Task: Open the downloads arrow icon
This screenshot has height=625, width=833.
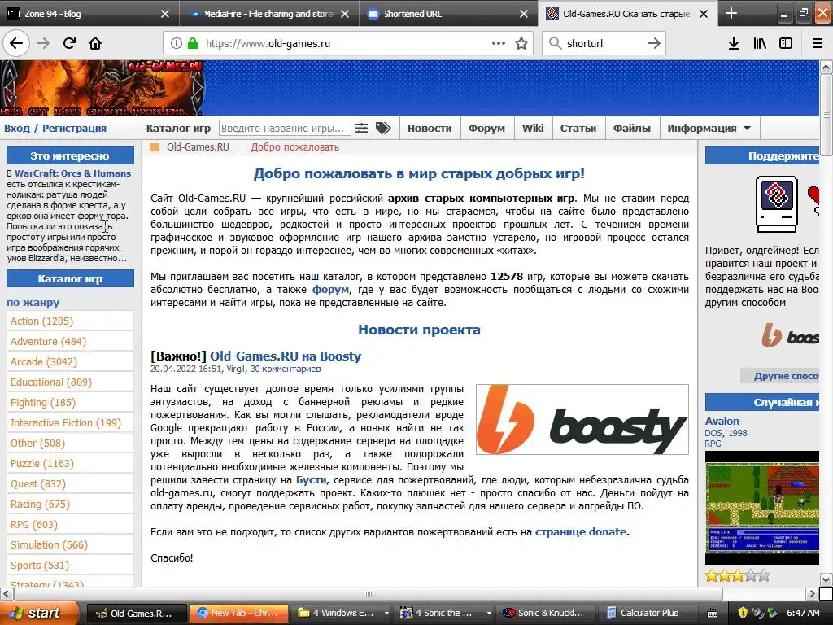Action: [x=733, y=43]
